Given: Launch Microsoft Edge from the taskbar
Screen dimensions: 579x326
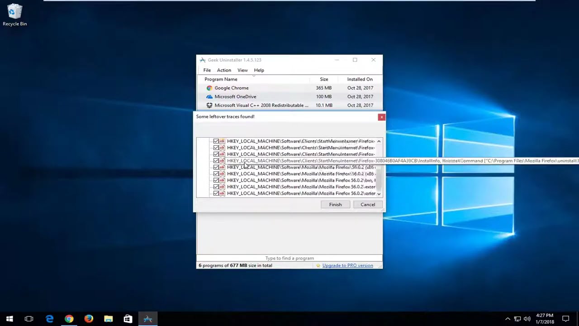Looking at the screenshot, I should (50, 319).
